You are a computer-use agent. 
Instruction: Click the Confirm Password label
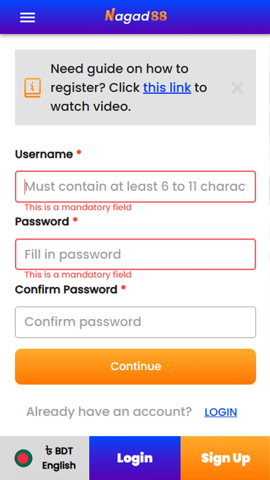66,289
